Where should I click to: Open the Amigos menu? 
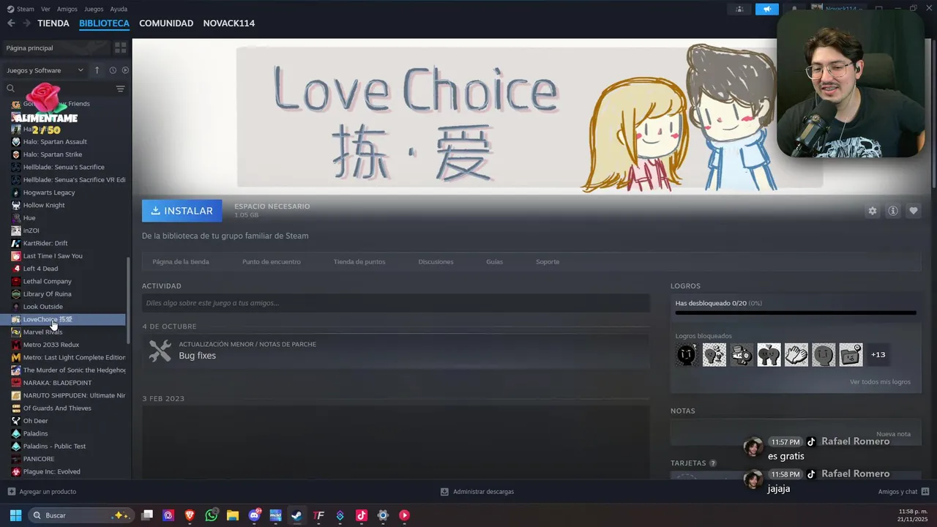(x=67, y=9)
